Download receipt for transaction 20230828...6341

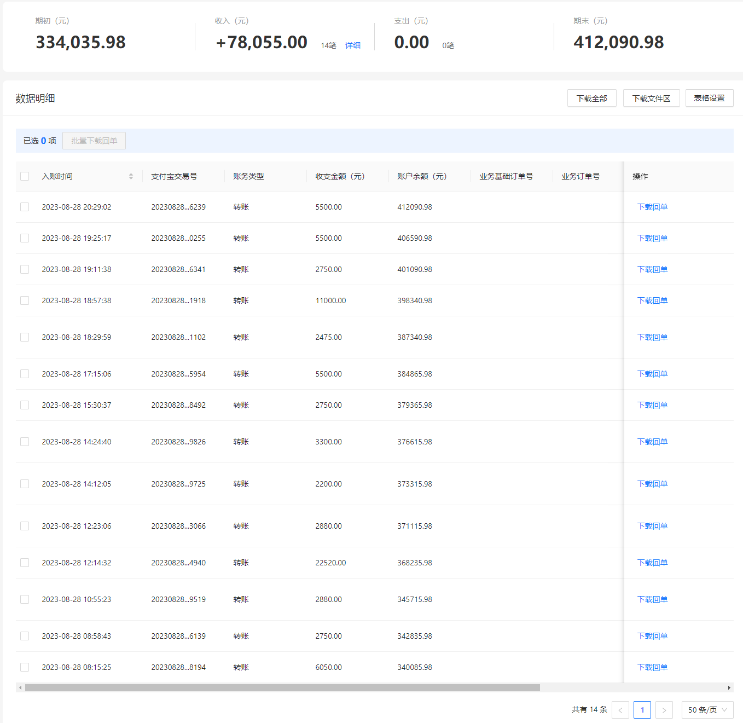tap(652, 269)
